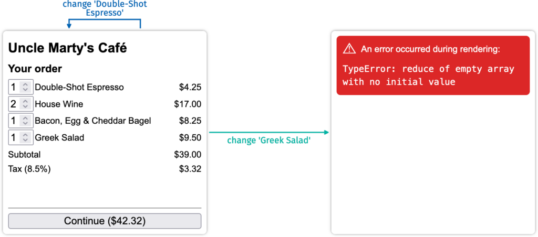Click the Tax (8.5%) label
This screenshot has width=538, height=237.
(x=29, y=169)
